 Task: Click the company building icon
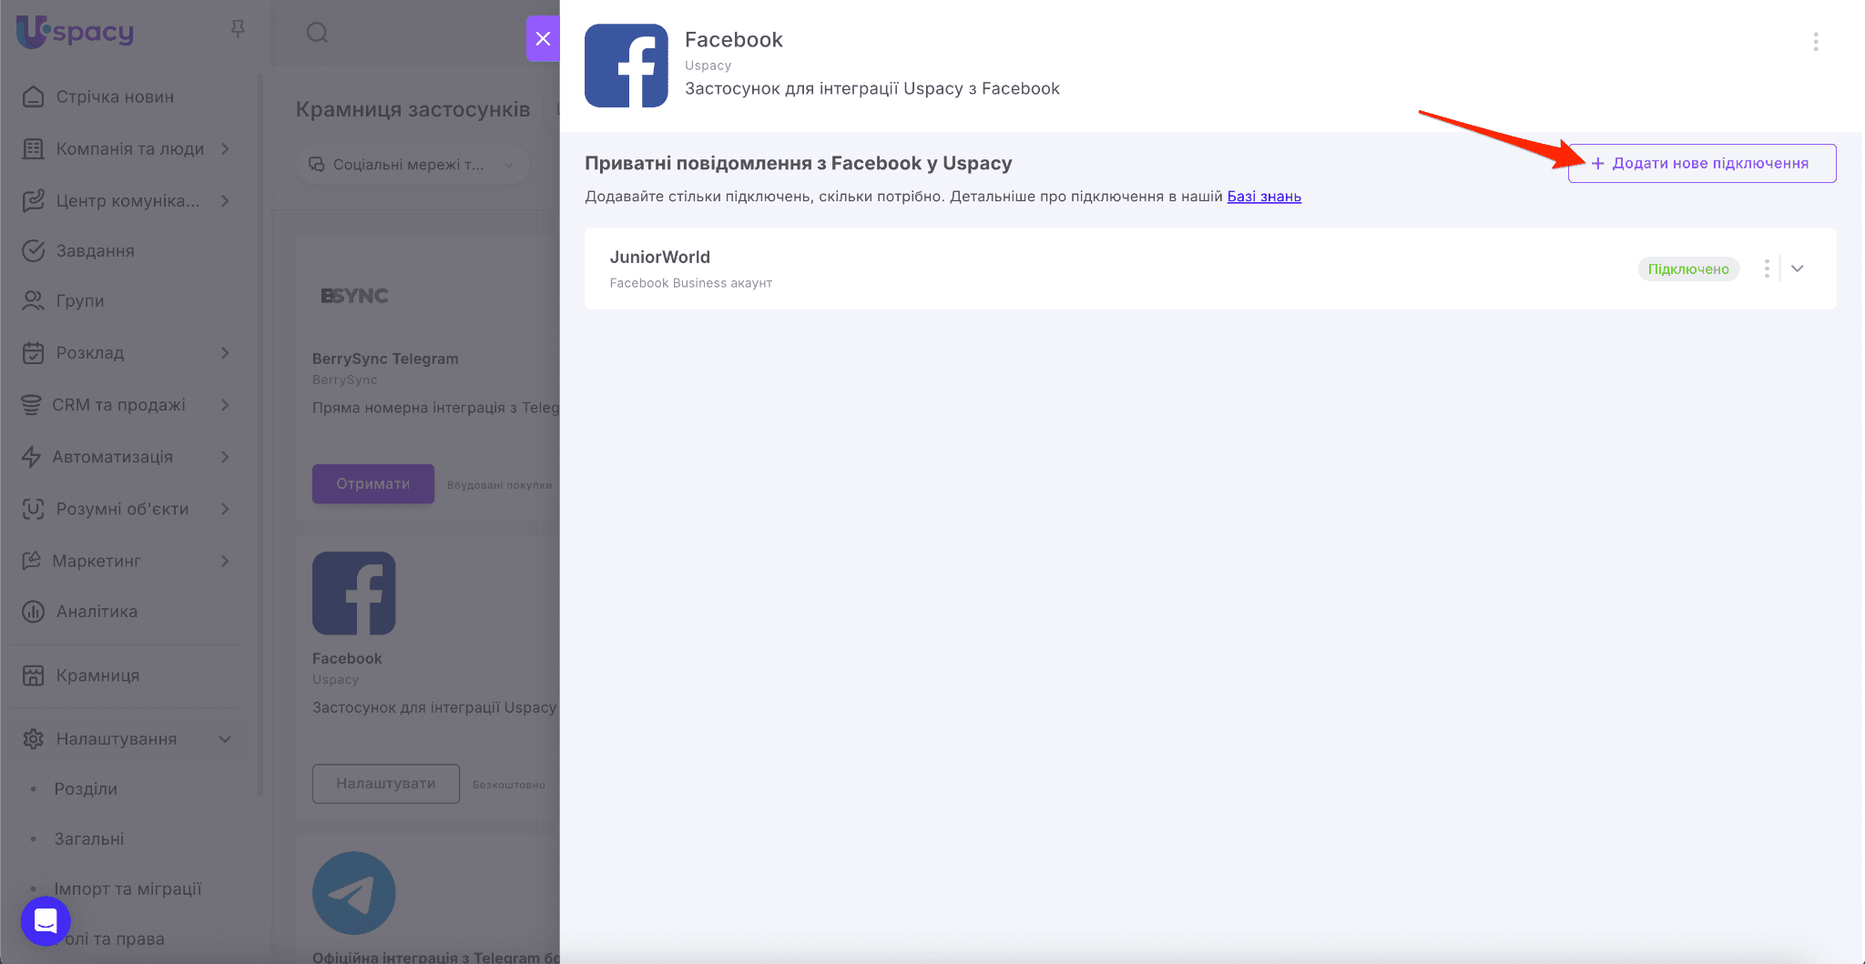pos(34,148)
